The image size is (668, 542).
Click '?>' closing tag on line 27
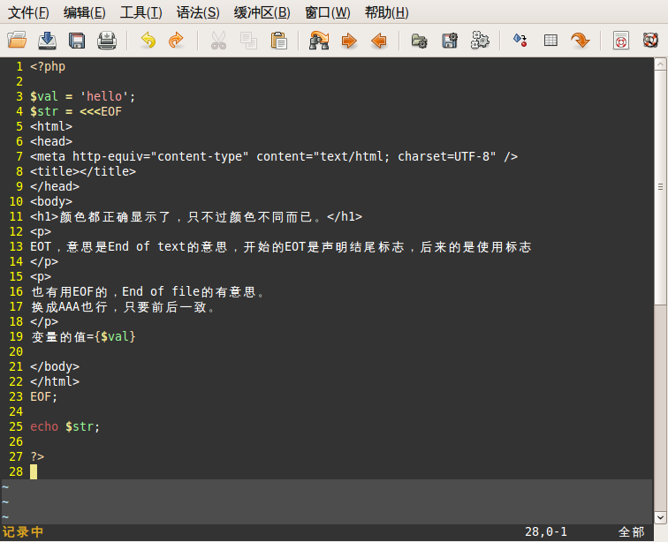37,457
